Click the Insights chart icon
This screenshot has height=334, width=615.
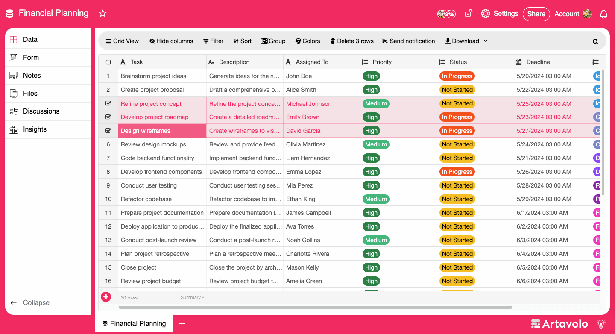14,129
